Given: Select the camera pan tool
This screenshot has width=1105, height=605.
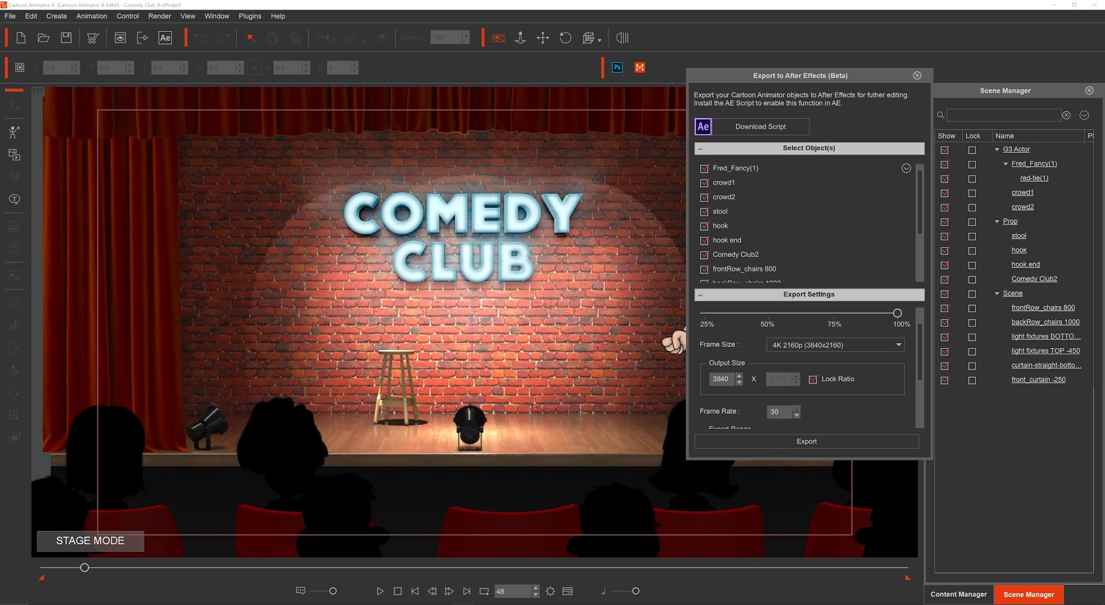Looking at the screenshot, I should [543, 38].
